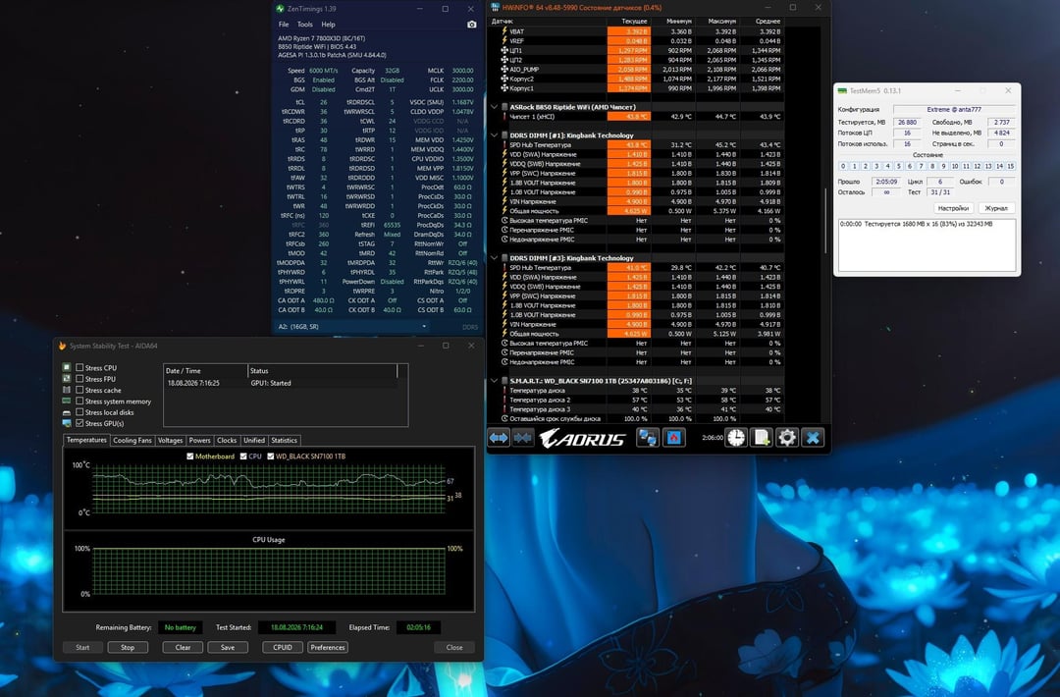The image size is (1060, 697).
Task: Collapse S.M.A.R.T. WD_BLACK SN7100 group
Action: pos(494,381)
